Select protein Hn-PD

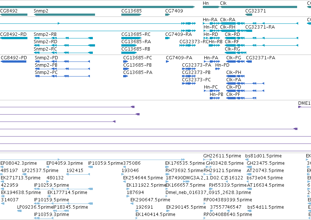[x=222, y=65]
